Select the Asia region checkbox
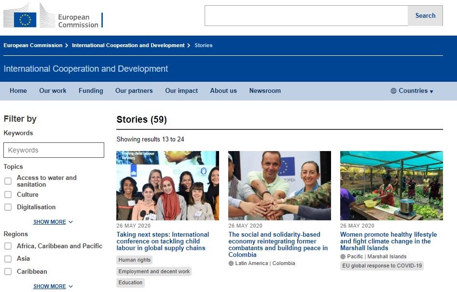 click(8, 259)
